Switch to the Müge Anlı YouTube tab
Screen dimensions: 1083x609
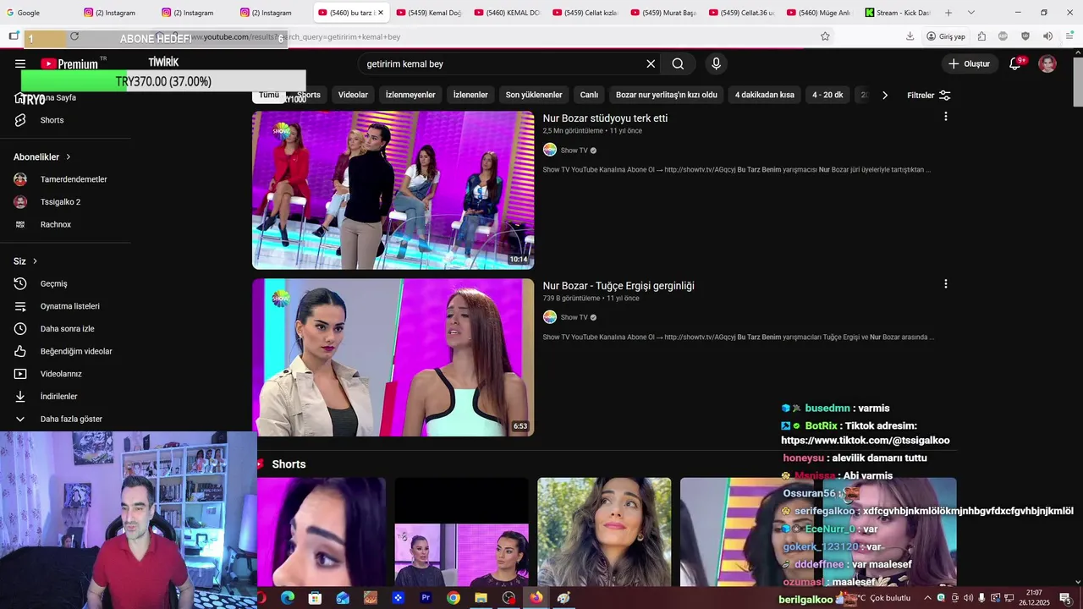[819, 13]
